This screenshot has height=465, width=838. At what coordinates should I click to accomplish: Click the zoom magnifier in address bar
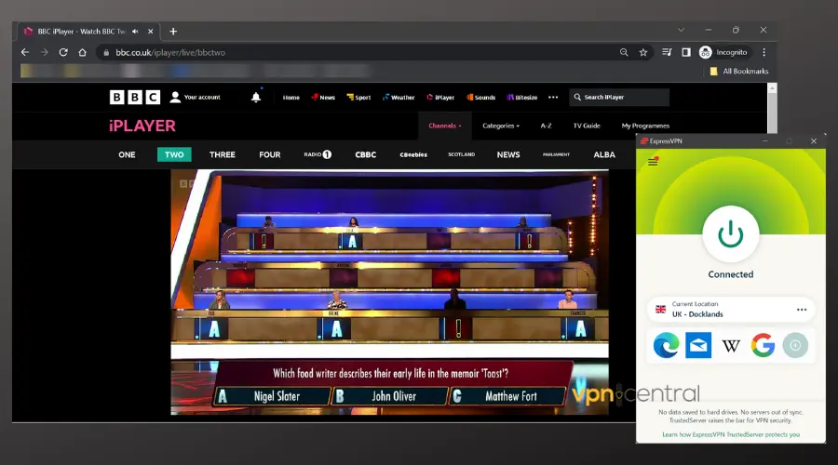[624, 52]
